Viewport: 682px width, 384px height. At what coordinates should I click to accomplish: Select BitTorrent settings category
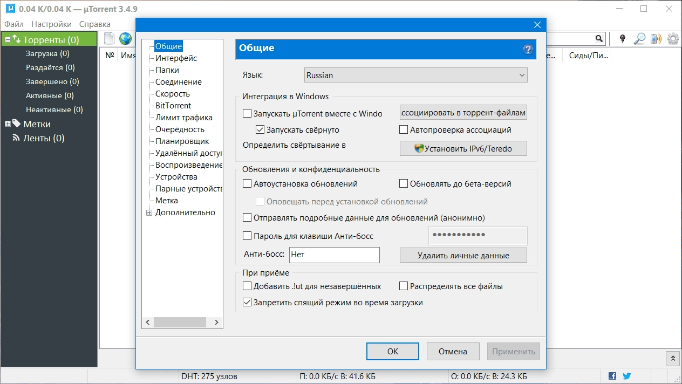pos(173,106)
